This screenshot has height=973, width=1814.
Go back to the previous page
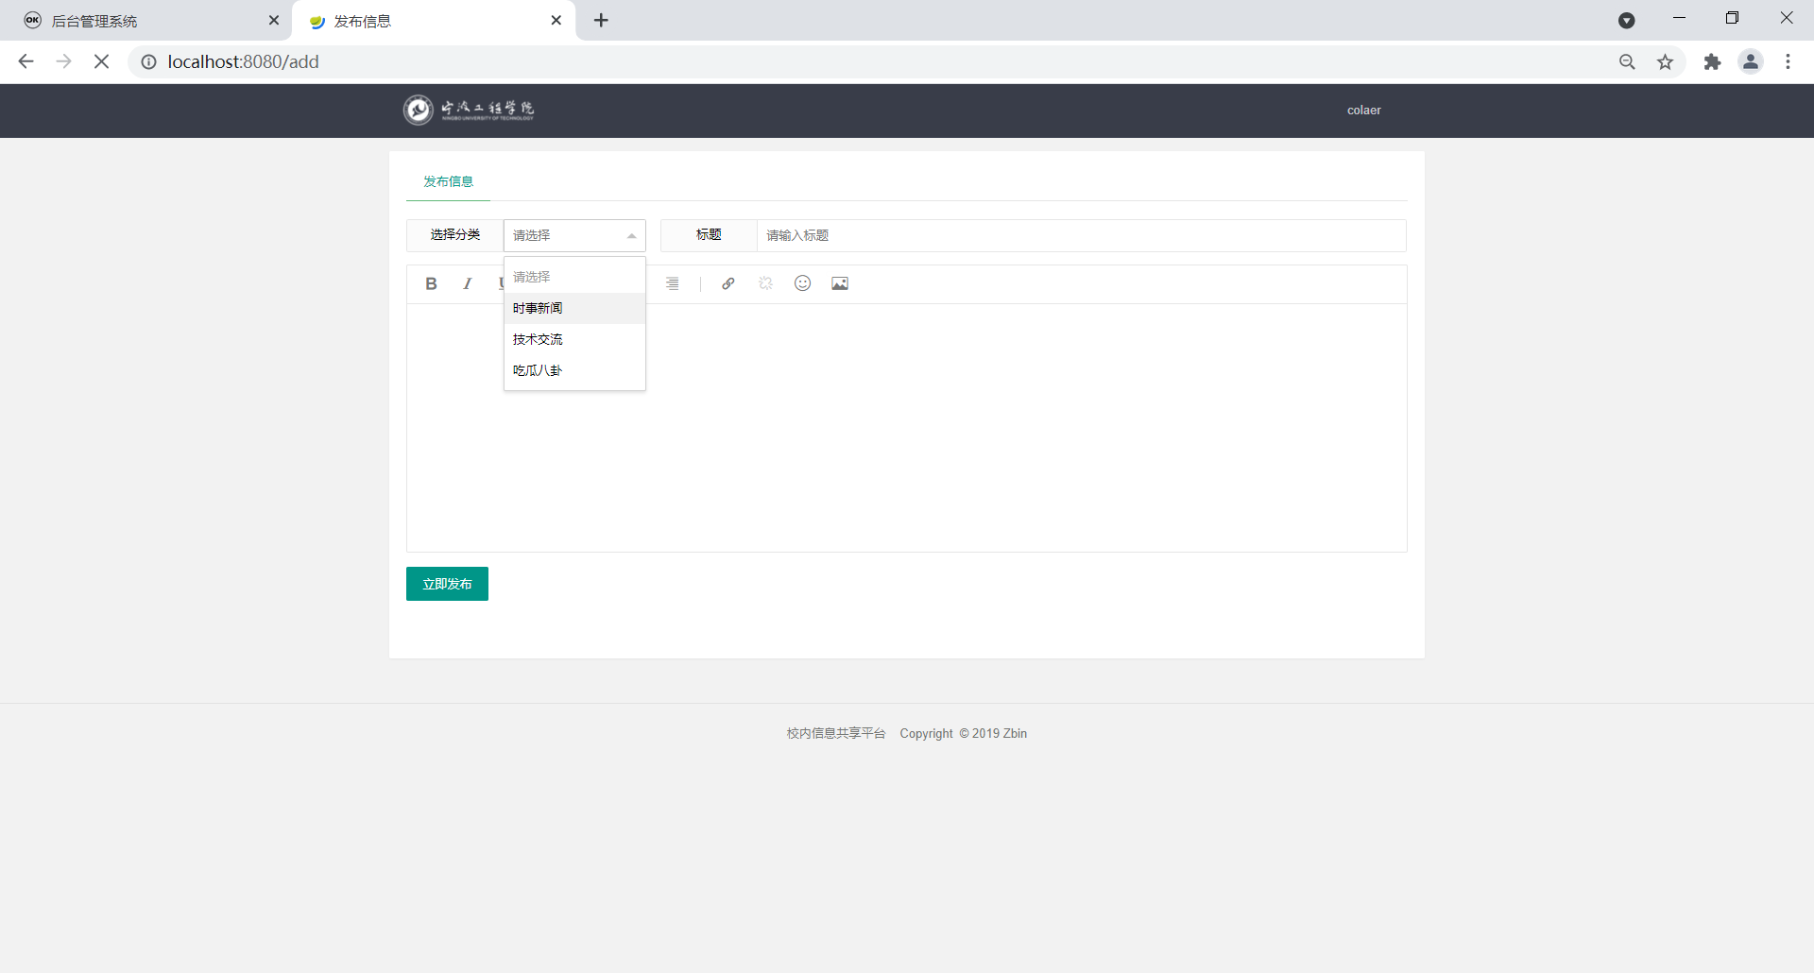26,61
